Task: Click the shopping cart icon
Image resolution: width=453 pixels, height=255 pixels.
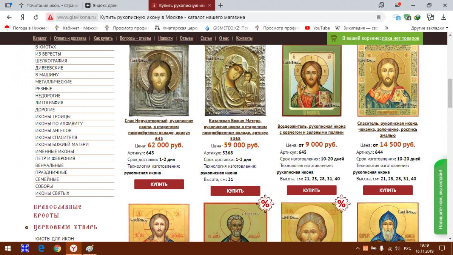Action: [x=333, y=38]
